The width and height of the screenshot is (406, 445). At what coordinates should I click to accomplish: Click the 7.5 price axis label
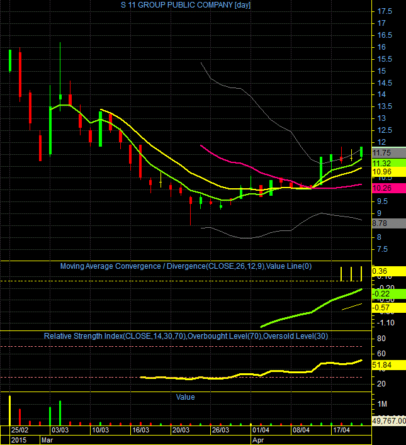(382, 249)
